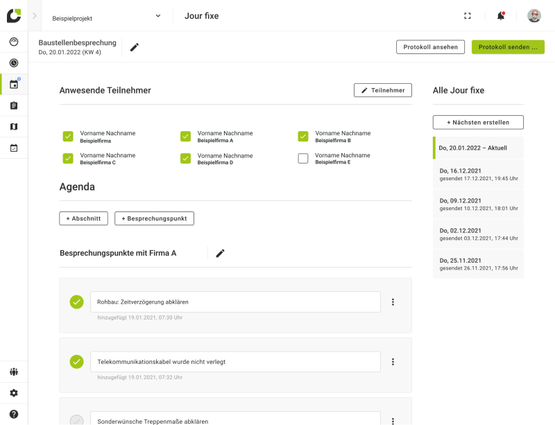Click the notification bell icon

[501, 16]
